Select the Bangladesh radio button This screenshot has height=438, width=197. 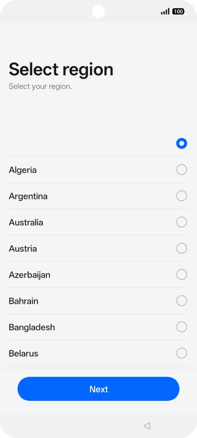point(182,327)
